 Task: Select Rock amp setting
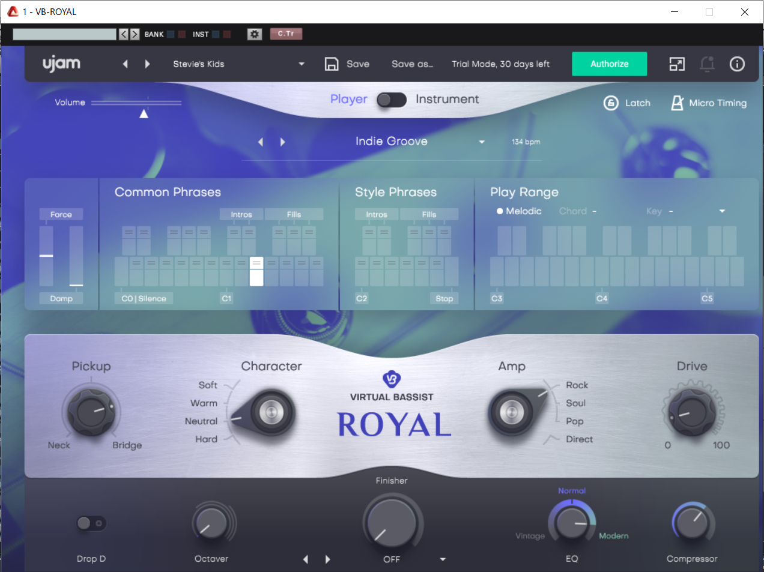point(577,385)
